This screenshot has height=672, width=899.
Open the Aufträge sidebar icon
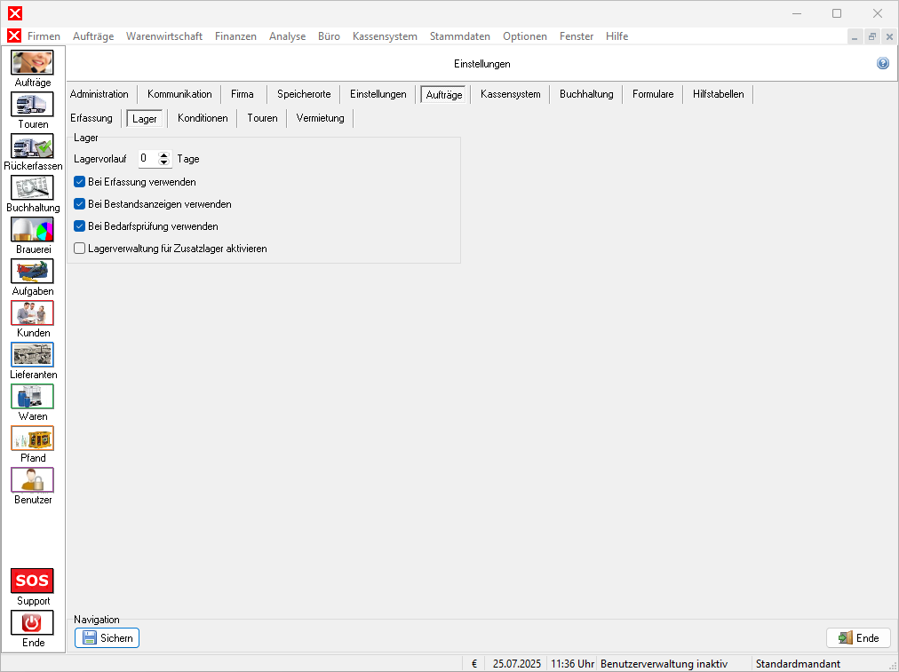32,63
